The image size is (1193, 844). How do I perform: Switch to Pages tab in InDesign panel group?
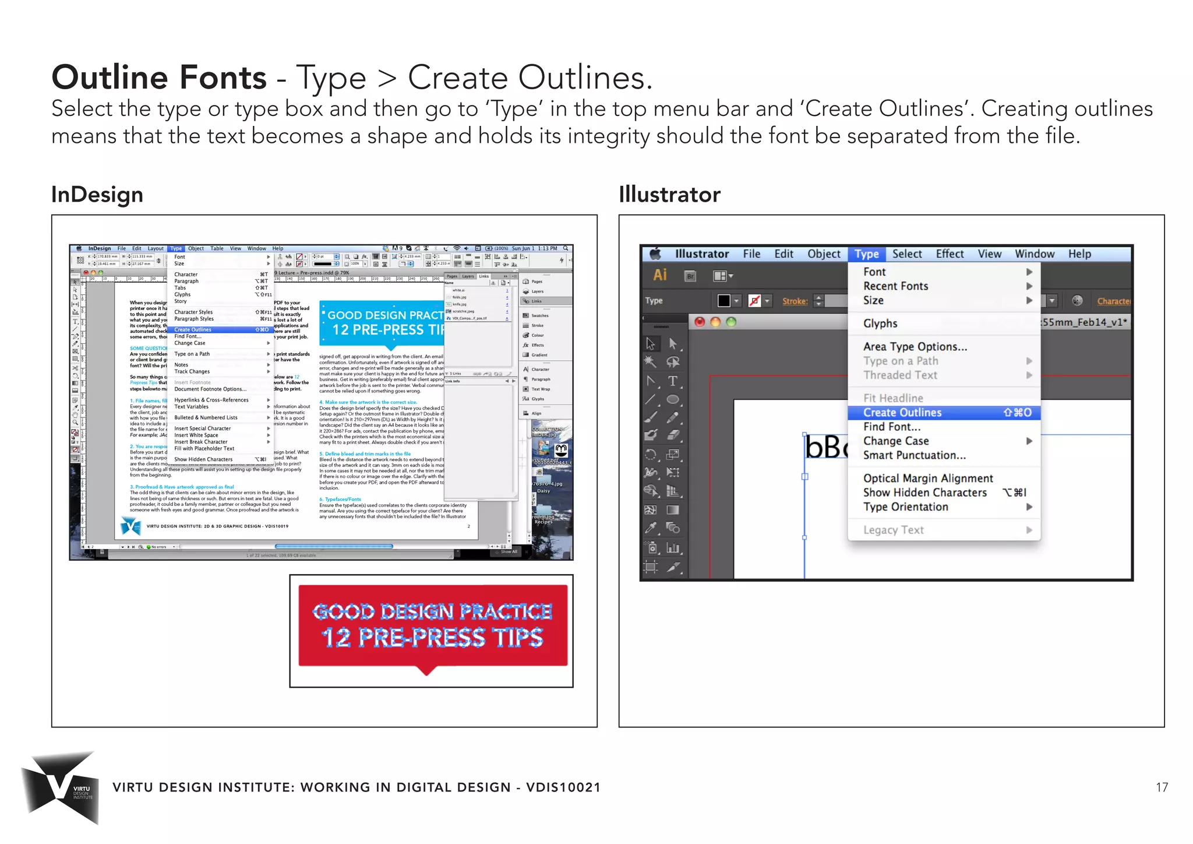(452, 276)
